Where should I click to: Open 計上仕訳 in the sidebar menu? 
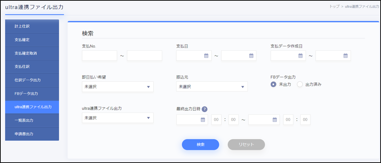(x=32, y=26)
